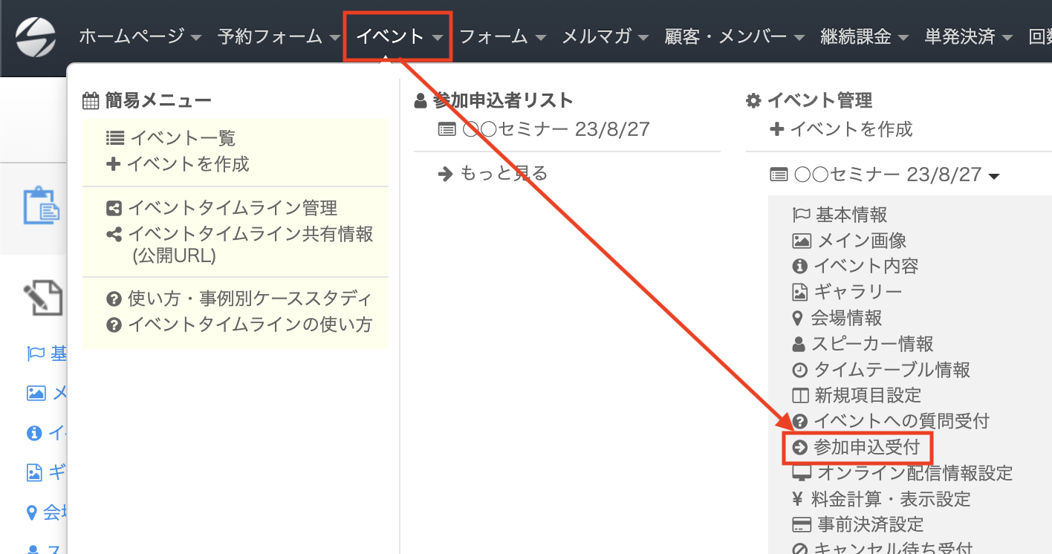Viewport: 1052px width, 554px height.
Task: Click the monitor icon beside オンライン配信情報設定
Action: [x=801, y=473]
